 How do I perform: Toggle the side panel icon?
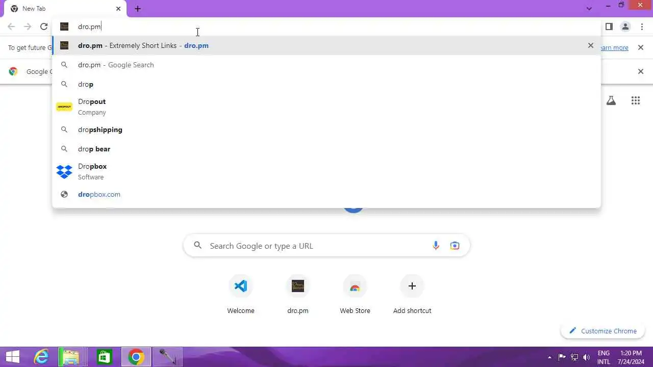[609, 27]
